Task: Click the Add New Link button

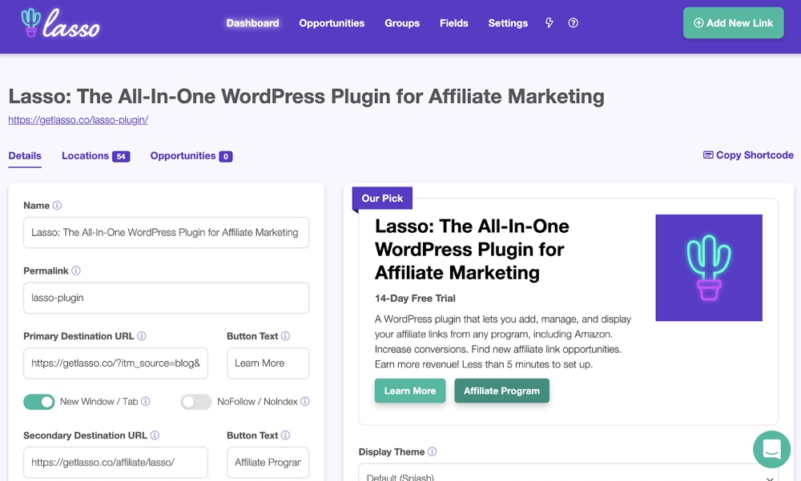Action: pos(734,23)
